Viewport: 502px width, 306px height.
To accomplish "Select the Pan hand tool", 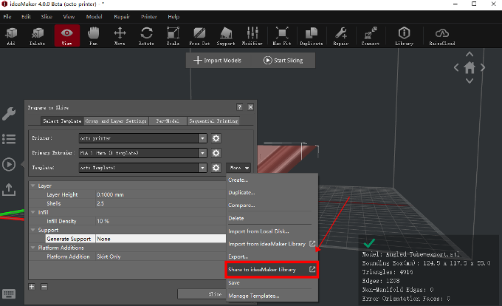I will (x=94, y=36).
